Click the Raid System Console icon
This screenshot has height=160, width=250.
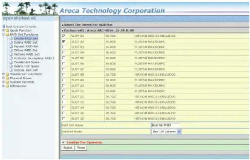click(x=4, y=26)
